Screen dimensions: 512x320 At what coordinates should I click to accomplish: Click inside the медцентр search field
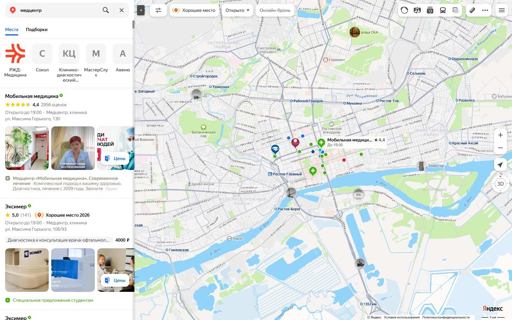tap(59, 10)
